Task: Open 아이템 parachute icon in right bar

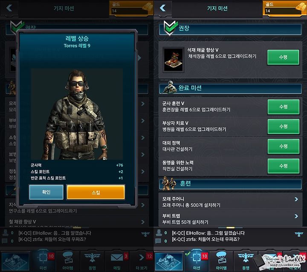Action: coord(221,261)
